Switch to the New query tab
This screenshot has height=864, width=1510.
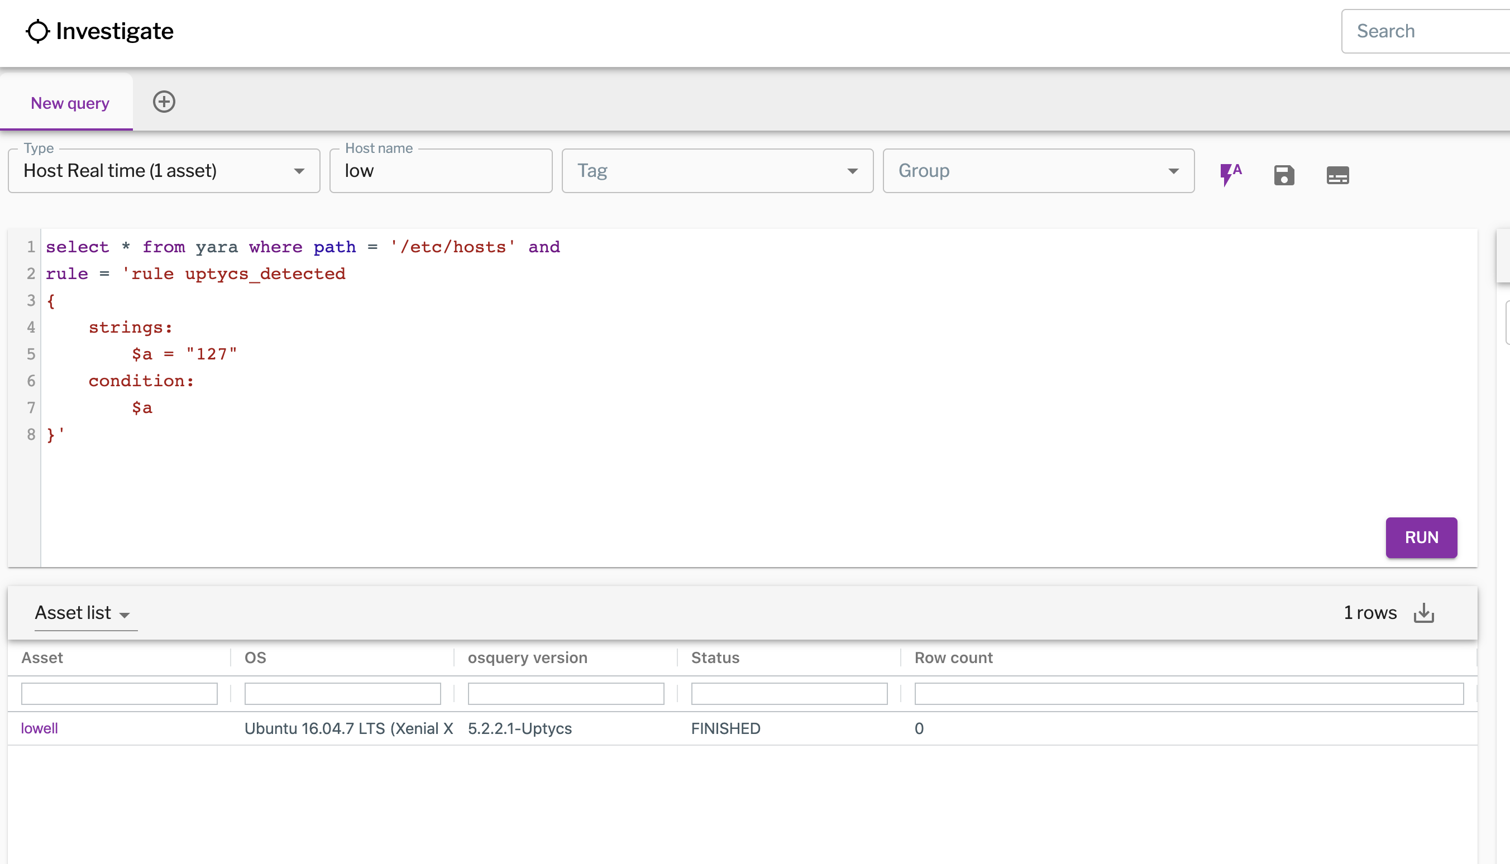click(69, 102)
